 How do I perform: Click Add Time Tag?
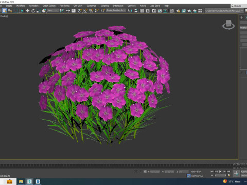click(x=197, y=176)
